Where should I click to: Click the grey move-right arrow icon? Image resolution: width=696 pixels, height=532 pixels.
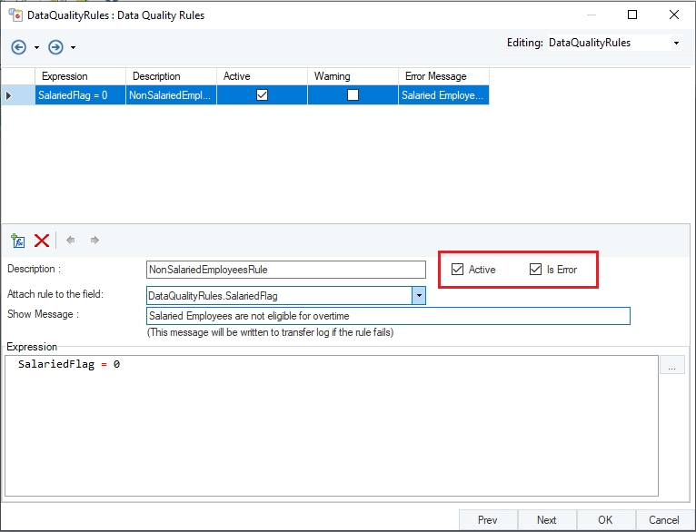click(94, 241)
